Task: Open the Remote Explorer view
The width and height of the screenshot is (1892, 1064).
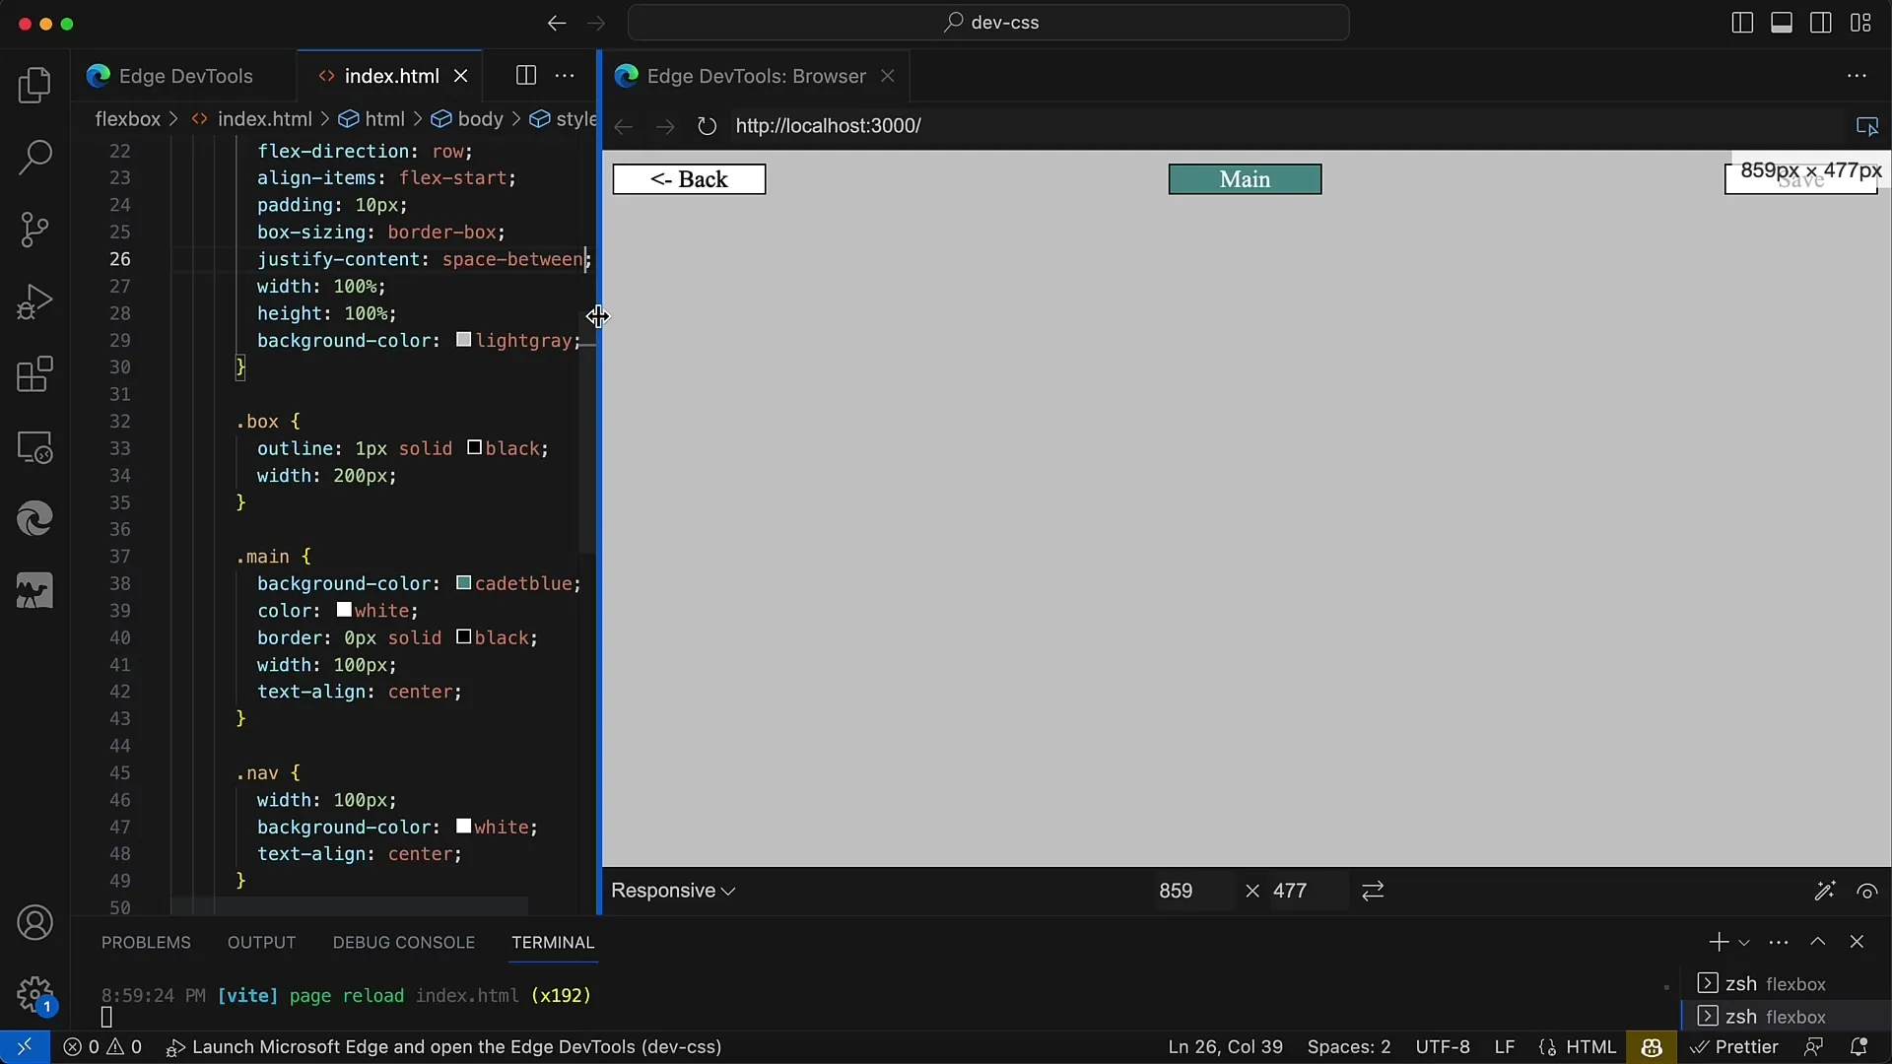Action: pos(35,447)
